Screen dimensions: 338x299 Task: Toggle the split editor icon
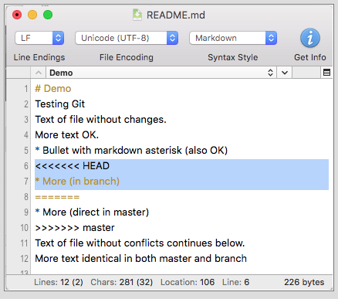(326, 73)
